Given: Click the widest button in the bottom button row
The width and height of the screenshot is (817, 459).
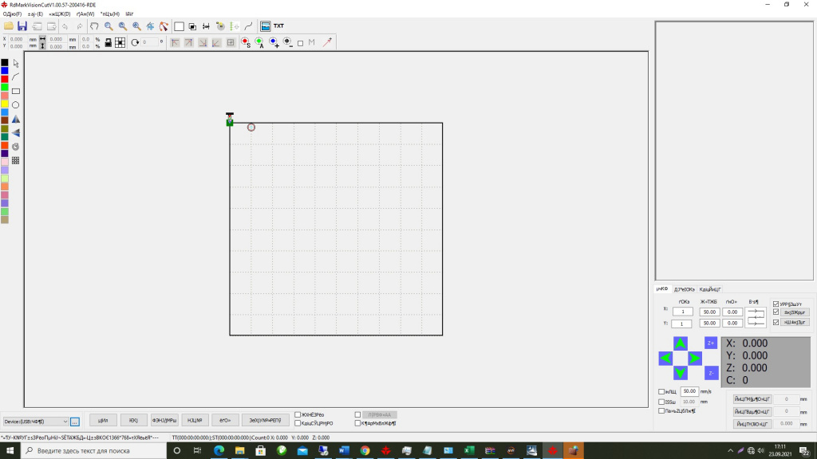Looking at the screenshot, I should point(265,421).
